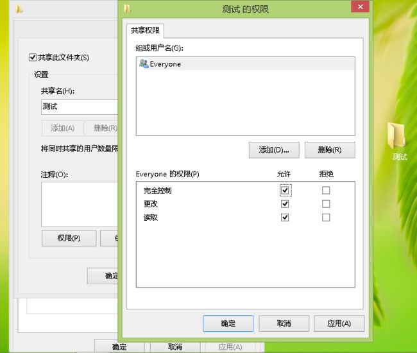This screenshot has width=417, height=353.
Task: Click the 共享名(H) input field
Action: click(x=80, y=107)
